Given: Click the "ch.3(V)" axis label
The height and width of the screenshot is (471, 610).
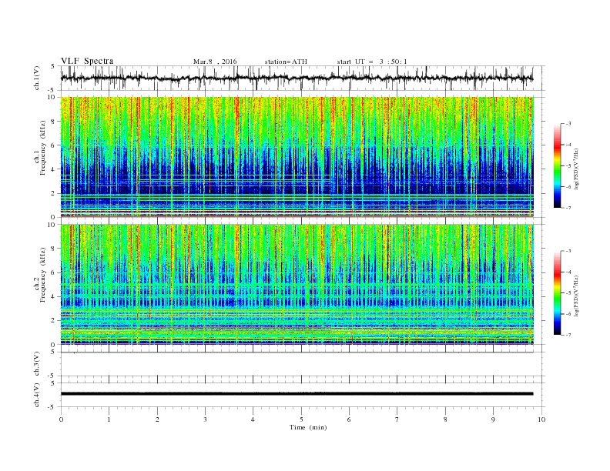Looking at the screenshot, I should tap(37, 364).
